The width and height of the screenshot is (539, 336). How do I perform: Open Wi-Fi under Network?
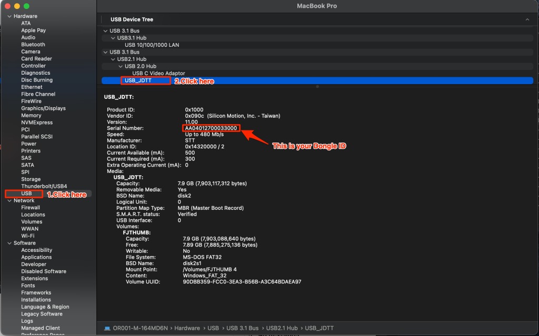pos(28,236)
